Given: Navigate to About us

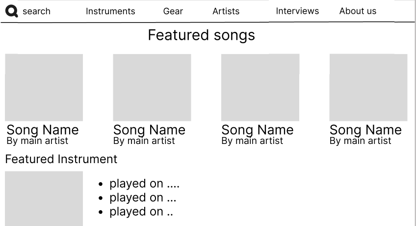Looking at the screenshot, I should pyautogui.click(x=358, y=11).
